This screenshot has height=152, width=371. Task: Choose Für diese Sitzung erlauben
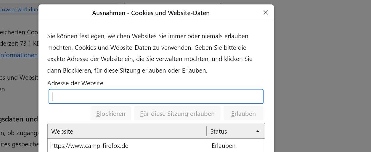click(x=177, y=113)
